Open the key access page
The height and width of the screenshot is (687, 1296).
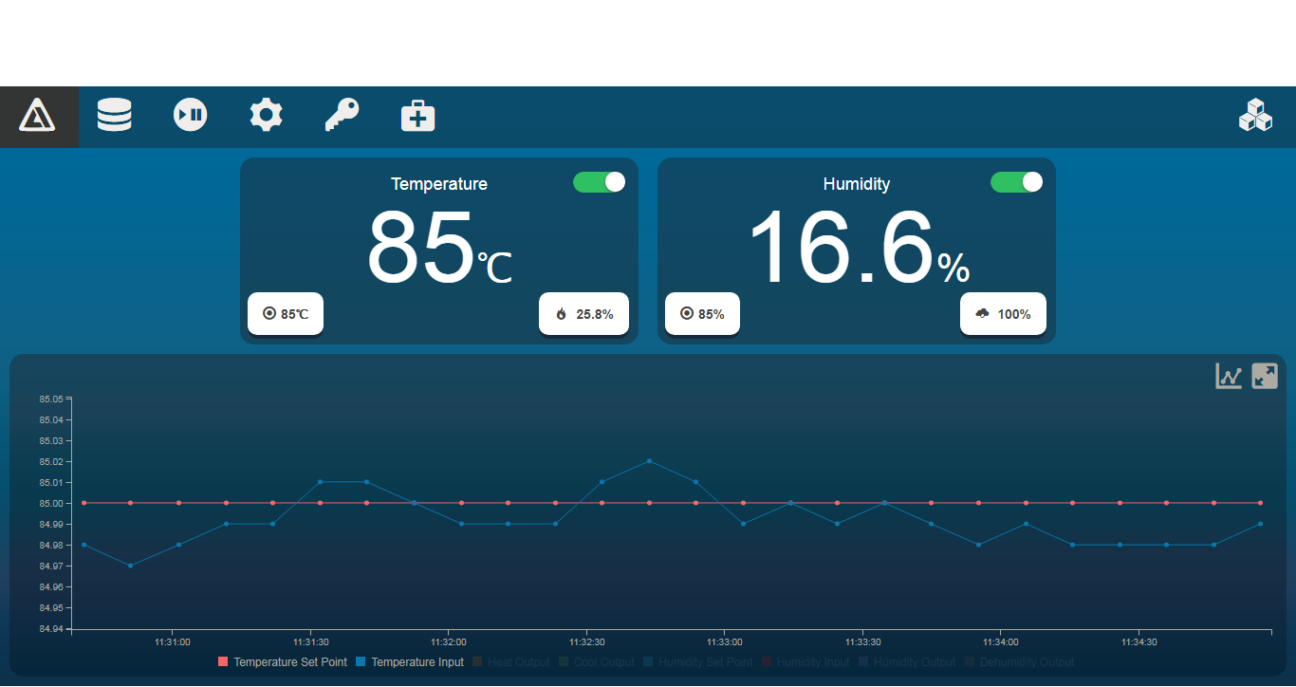click(x=343, y=116)
